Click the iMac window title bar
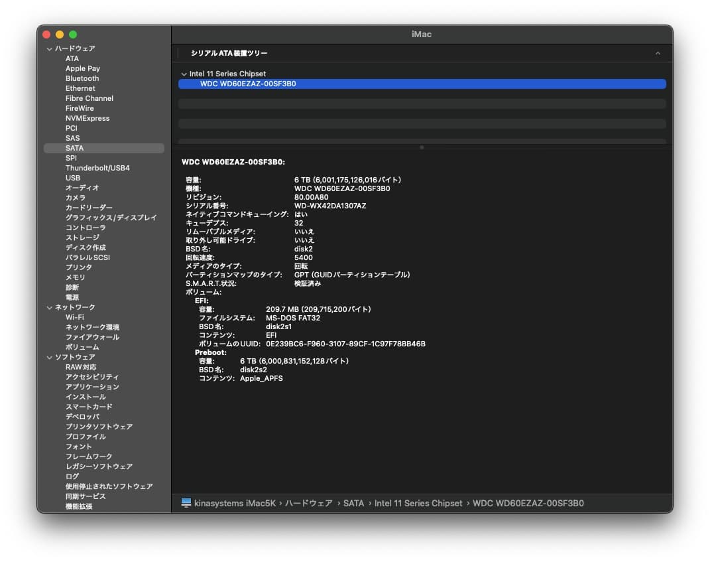 (423, 34)
